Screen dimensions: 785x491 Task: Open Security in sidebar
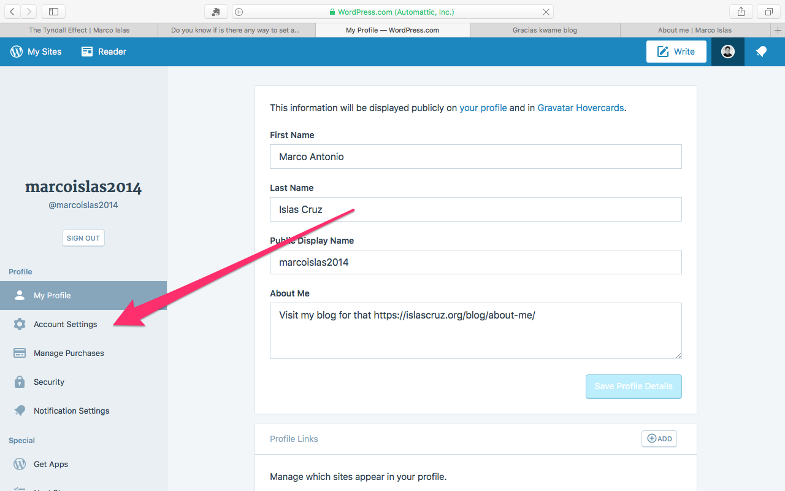click(x=83, y=382)
